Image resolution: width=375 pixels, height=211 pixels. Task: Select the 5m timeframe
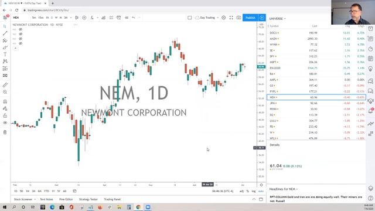[34, 18]
